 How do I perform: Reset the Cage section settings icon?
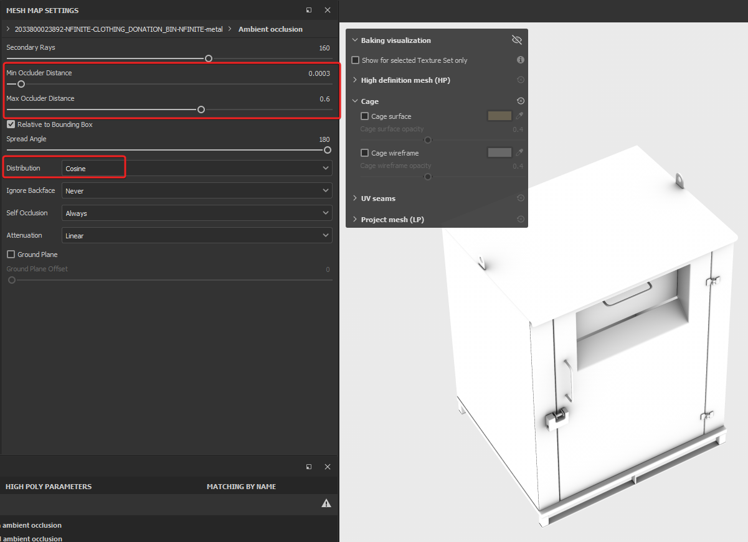pyautogui.click(x=521, y=101)
